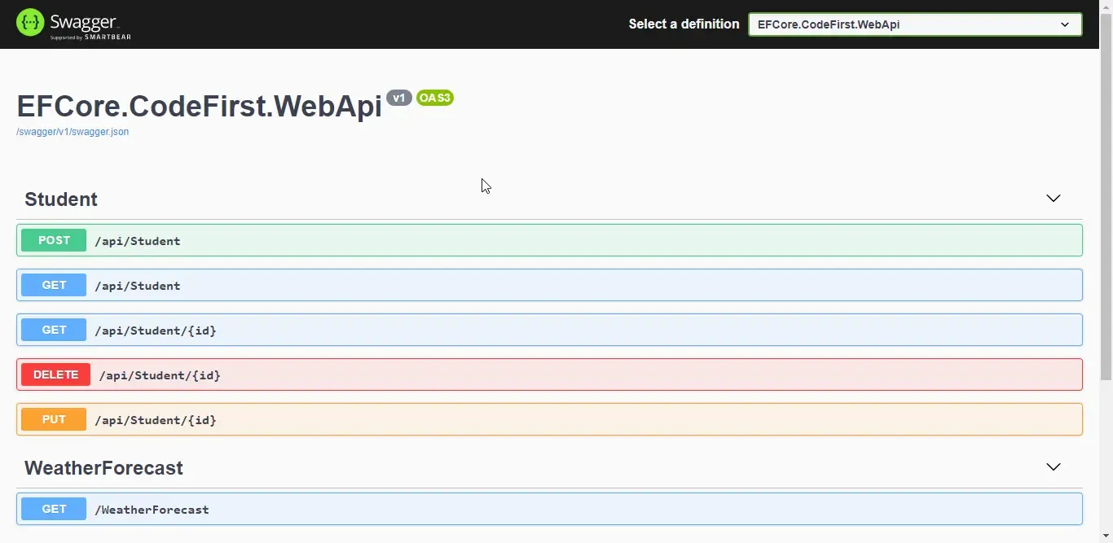Collapse the Student section chevron

click(1054, 198)
